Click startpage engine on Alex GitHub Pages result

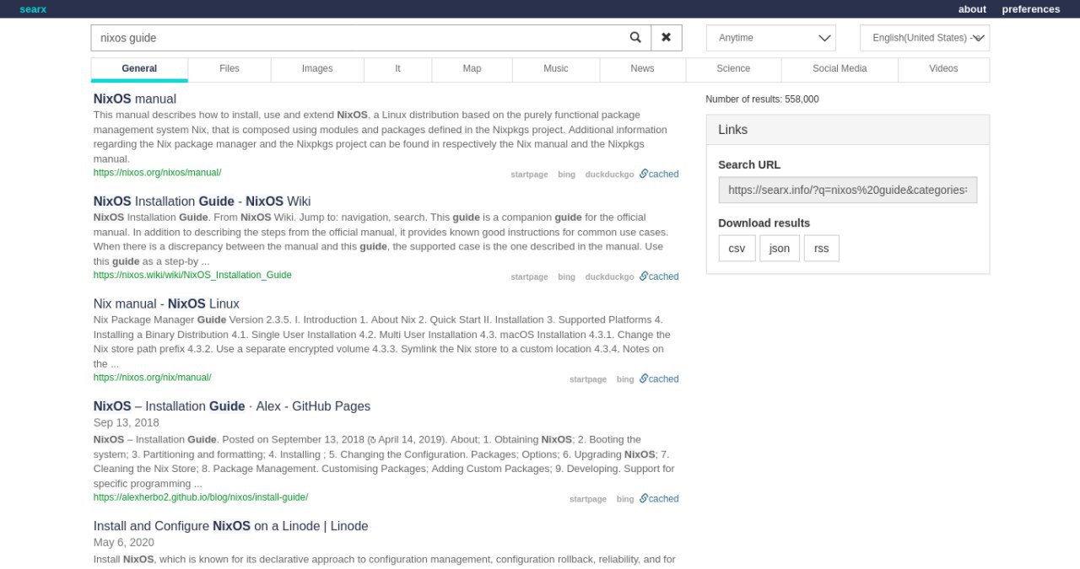point(588,500)
